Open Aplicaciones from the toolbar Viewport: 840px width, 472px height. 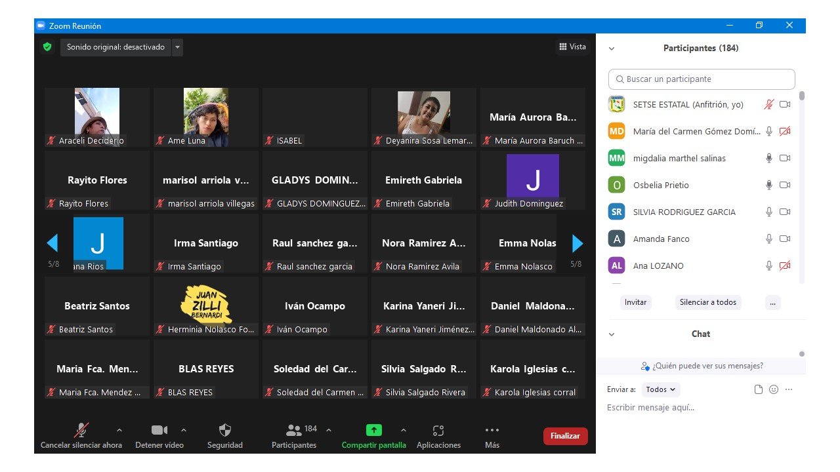438,431
